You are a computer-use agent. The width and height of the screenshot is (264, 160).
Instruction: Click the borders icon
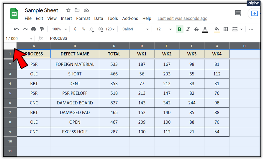[226, 29]
